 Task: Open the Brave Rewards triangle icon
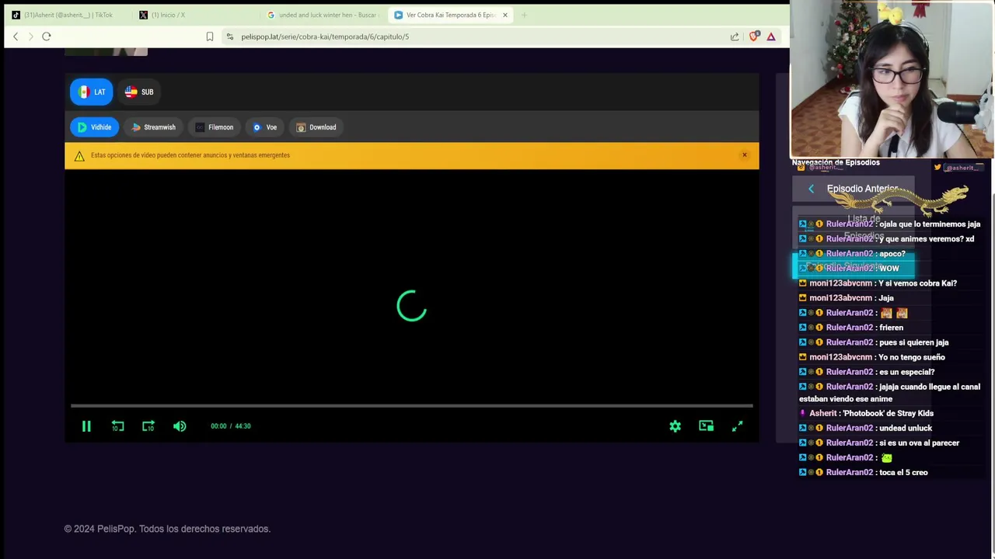[x=771, y=36]
